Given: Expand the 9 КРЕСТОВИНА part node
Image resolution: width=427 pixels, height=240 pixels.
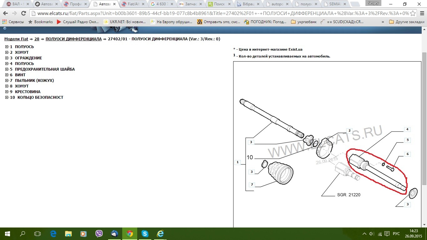Looking at the screenshot, I should click(7, 92).
